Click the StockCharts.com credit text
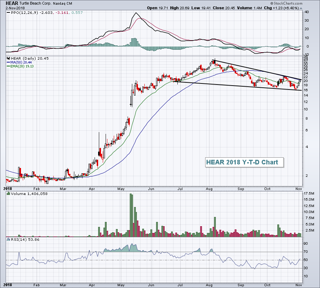This screenshot has height=288, width=320. coord(287,3)
